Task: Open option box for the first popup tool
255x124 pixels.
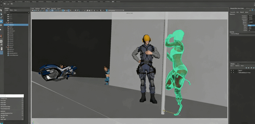Action: point(23,99)
